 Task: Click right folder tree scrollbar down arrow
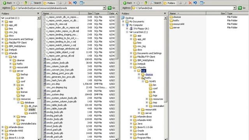[165, 139]
